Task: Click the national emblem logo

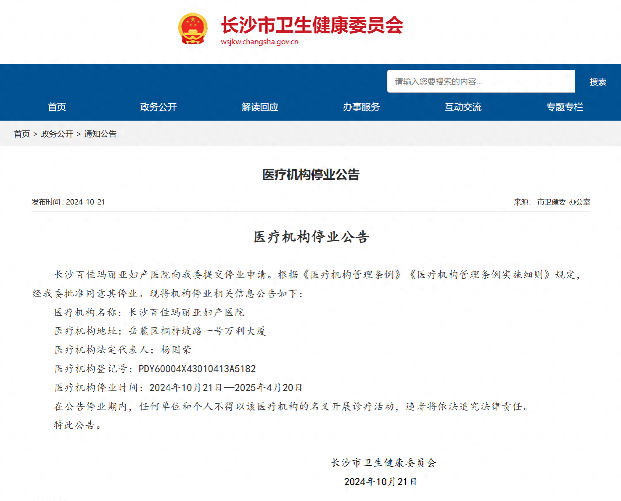Action: pyautogui.click(x=193, y=29)
